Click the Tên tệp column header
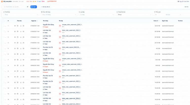The image size is (190, 105). pyautogui.click(x=61, y=21)
